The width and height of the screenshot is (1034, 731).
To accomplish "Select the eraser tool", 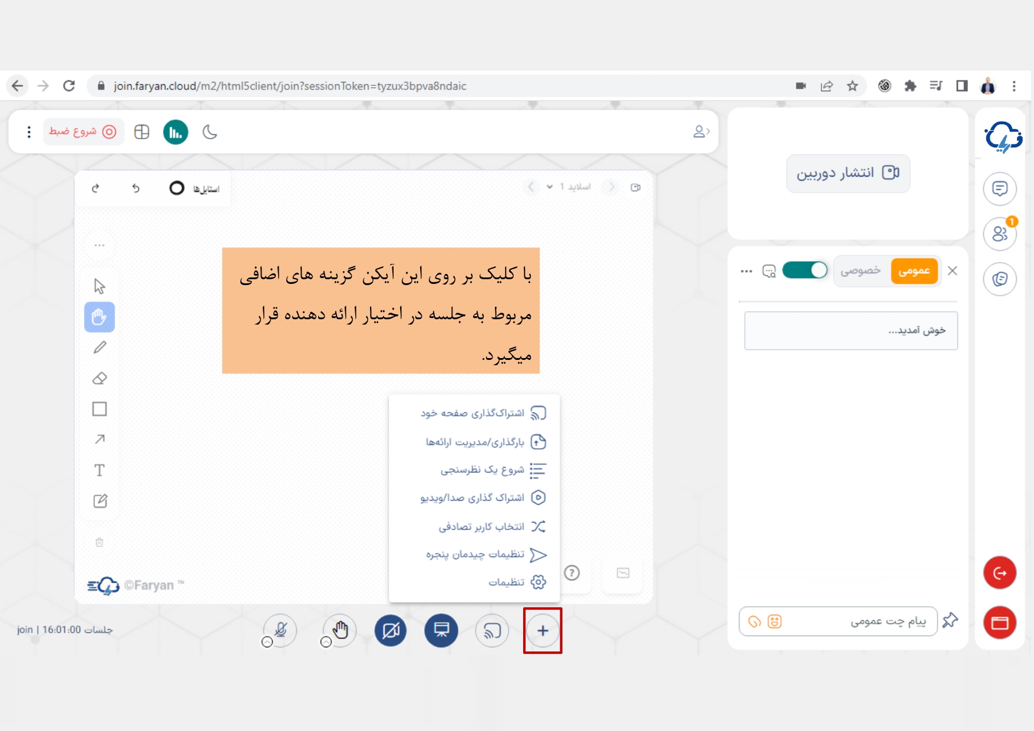I will pos(100,378).
